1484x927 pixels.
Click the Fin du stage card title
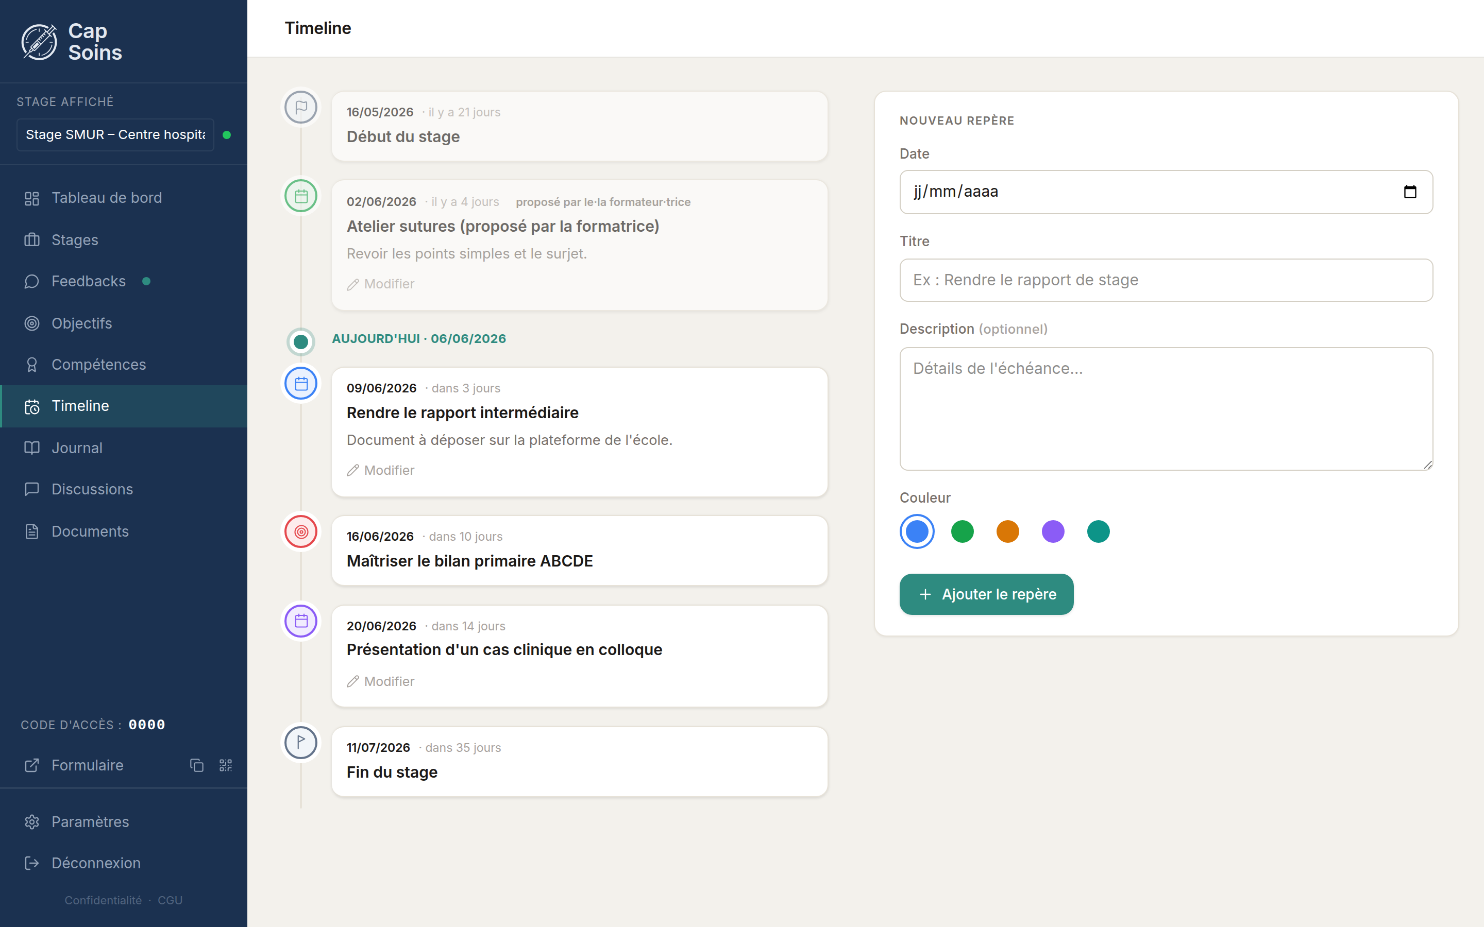392,772
